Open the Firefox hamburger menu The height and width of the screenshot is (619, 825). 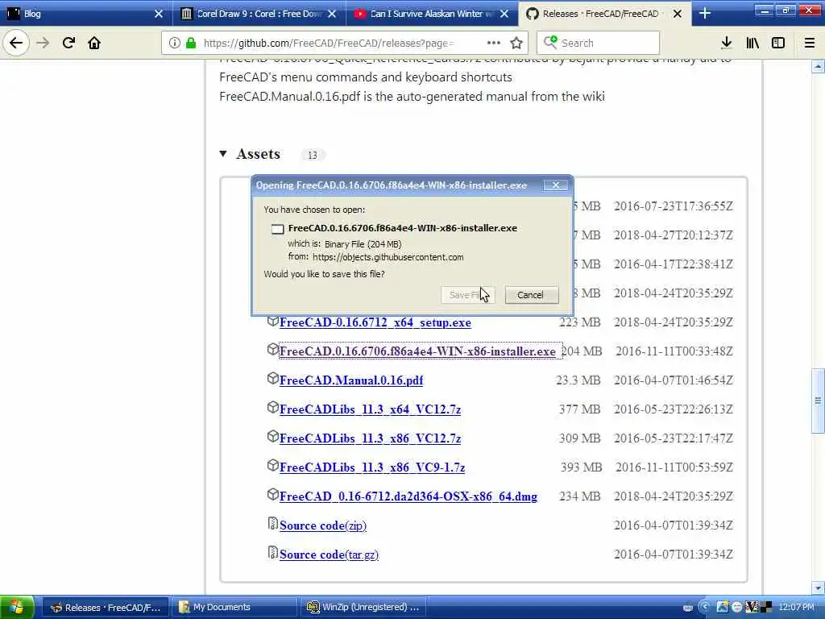point(810,43)
